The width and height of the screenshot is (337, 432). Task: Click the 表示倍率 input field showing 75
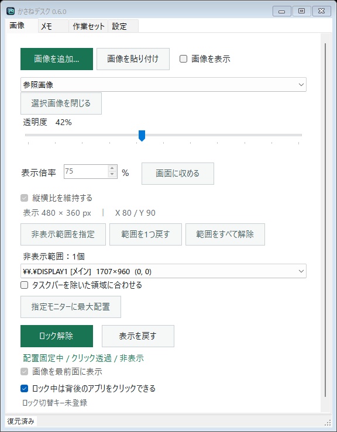[x=86, y=171]
